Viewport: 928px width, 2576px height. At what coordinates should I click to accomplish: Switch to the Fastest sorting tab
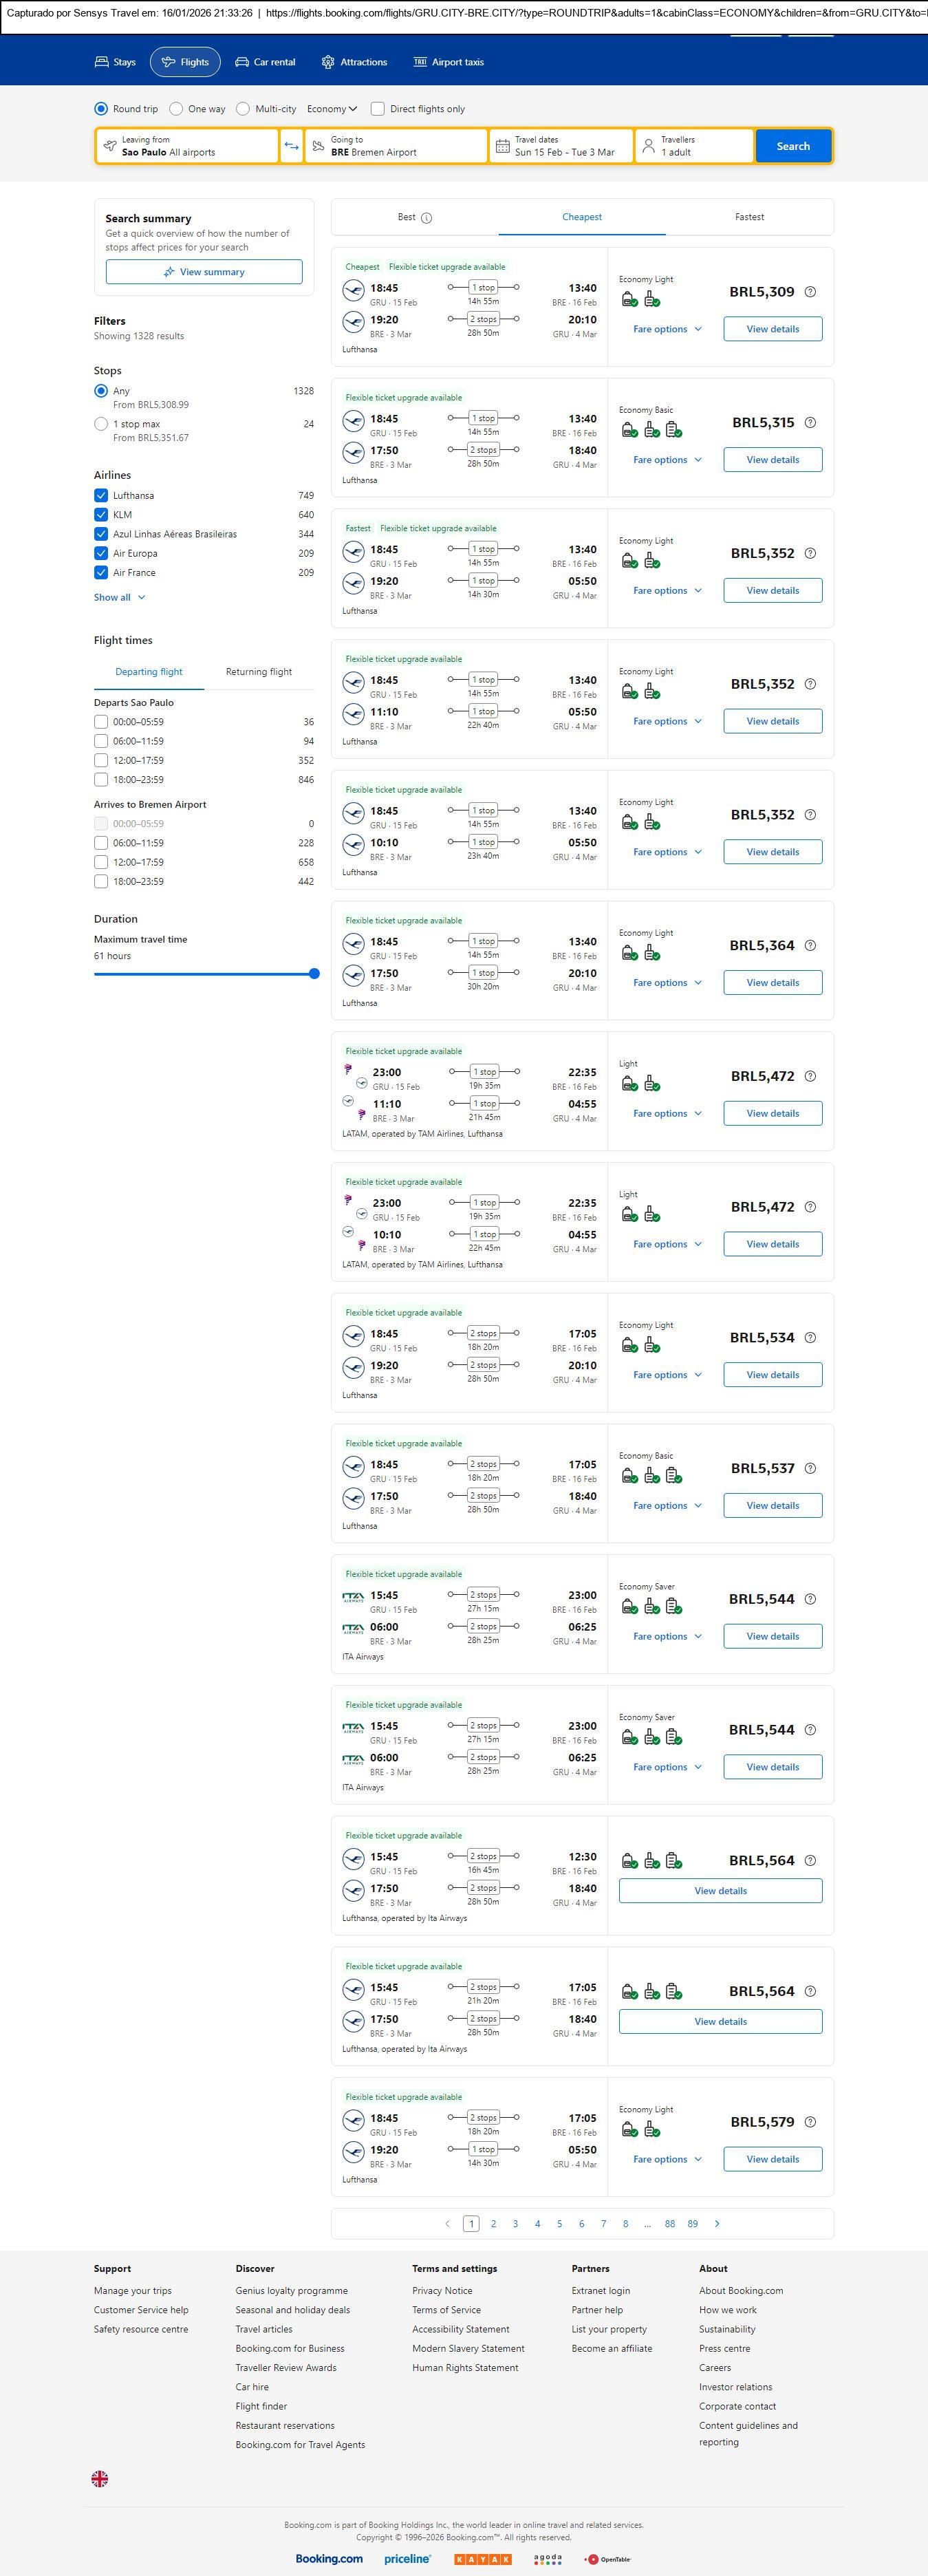click(749, 217)
